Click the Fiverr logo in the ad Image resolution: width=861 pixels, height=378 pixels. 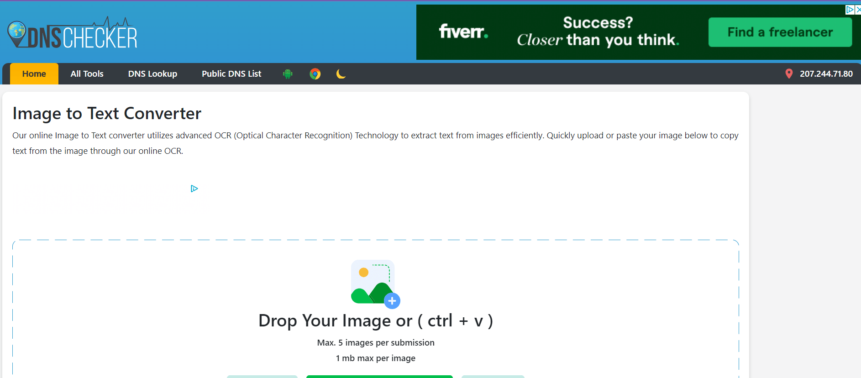464,31
